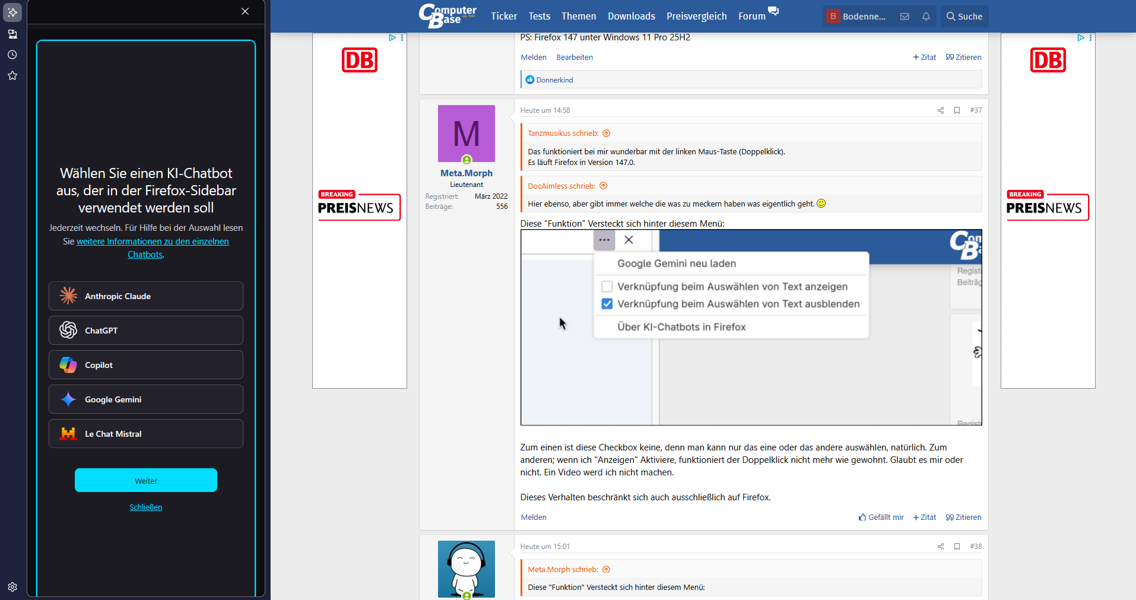Open the Downloads menu item
1136x600 pixels.
632,16
